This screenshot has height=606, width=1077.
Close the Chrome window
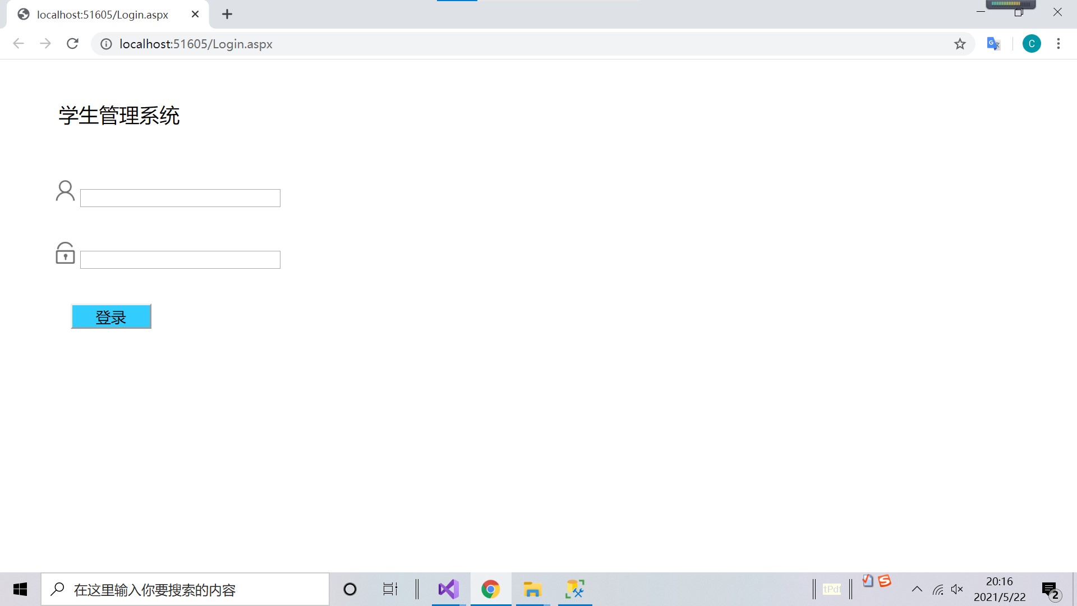click(1057, 12)
